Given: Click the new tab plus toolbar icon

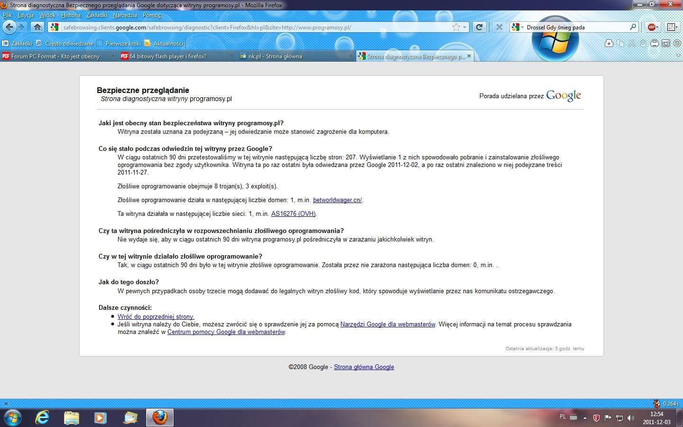Looking at the screenshot, I should click(609, 43).
